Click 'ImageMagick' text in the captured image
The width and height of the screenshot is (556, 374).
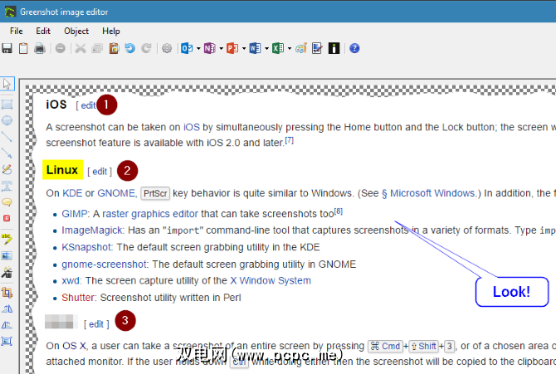pos(92,231)
